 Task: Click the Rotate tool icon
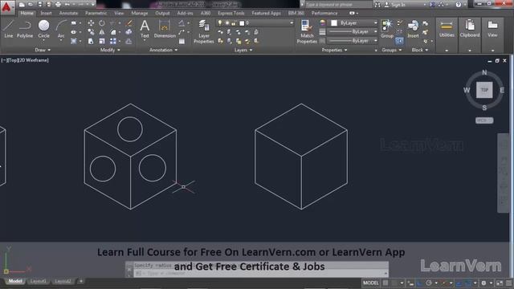coord(102,23)
